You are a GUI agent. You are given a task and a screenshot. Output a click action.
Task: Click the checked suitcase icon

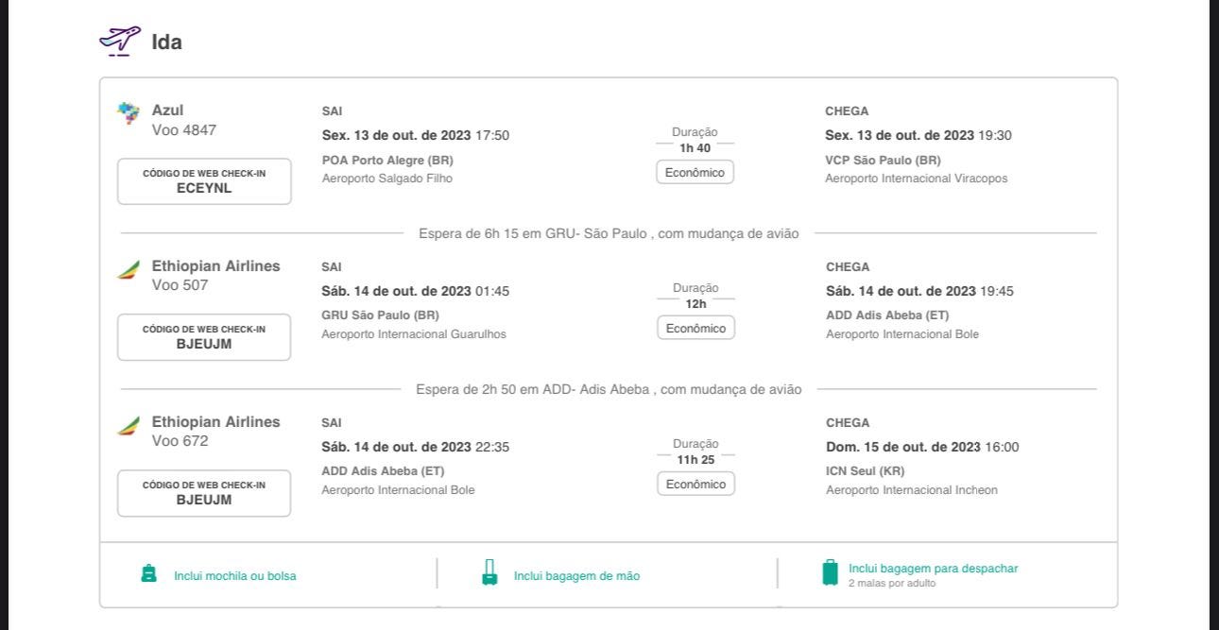coord(830,572)
